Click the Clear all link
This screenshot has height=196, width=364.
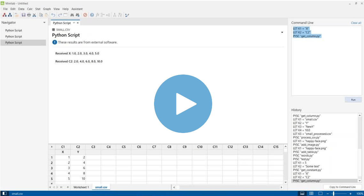356,23
